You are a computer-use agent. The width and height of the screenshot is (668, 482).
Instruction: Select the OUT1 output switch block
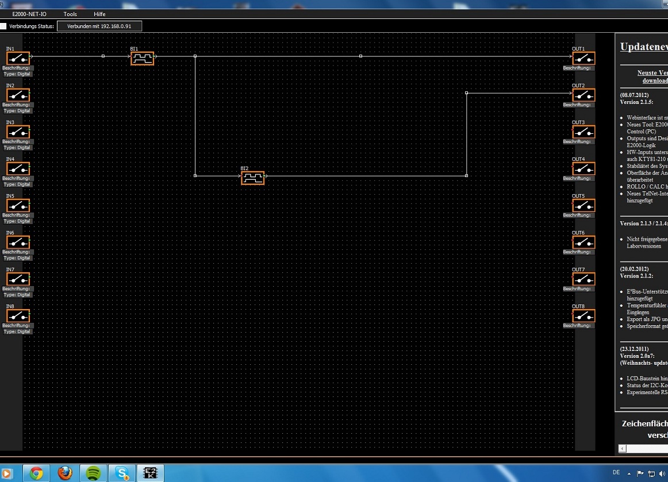[583, 58]
